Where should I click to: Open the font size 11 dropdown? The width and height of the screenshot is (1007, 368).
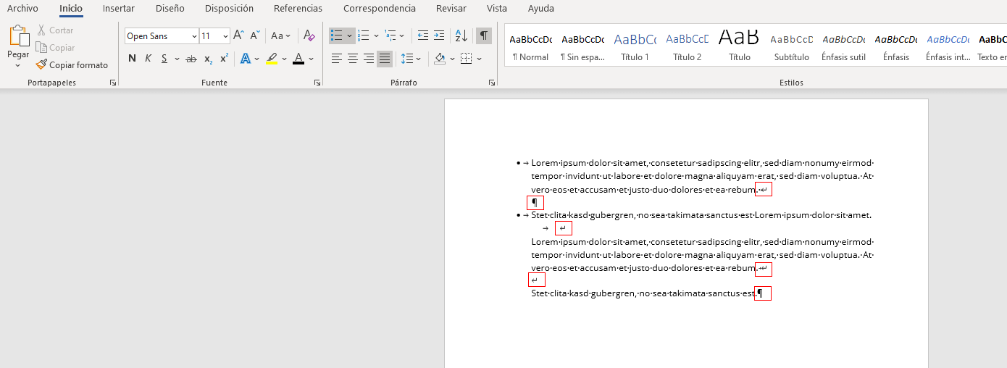tap(226, 36)
